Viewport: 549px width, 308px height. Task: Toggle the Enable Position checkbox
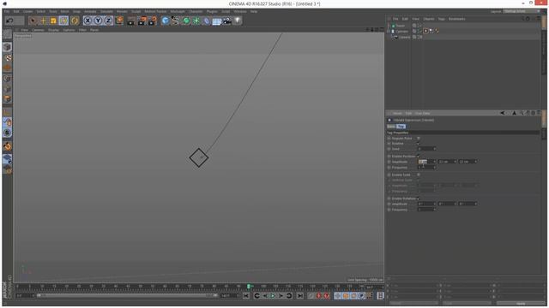(x=419, y=156)
